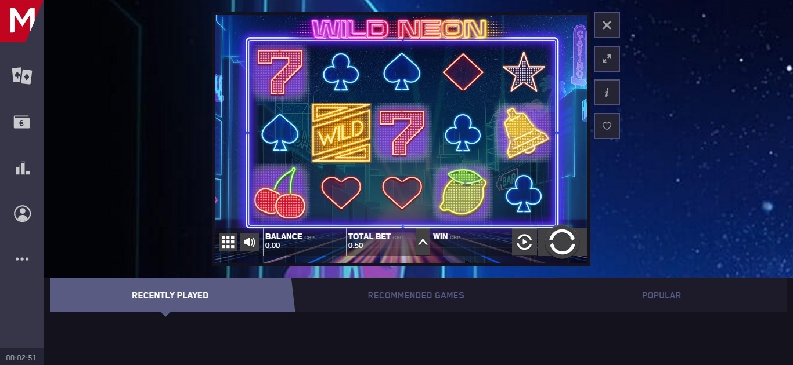Screen dimensions: 793x365
Task: Mute the game sound
Action: pyautogui.click(x=250, y=242)
